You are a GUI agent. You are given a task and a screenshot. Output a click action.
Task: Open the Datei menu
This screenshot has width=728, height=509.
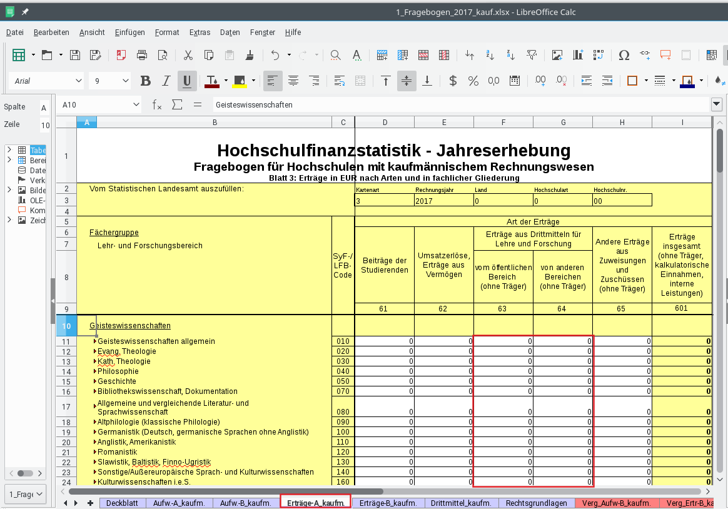coord(15,32)
